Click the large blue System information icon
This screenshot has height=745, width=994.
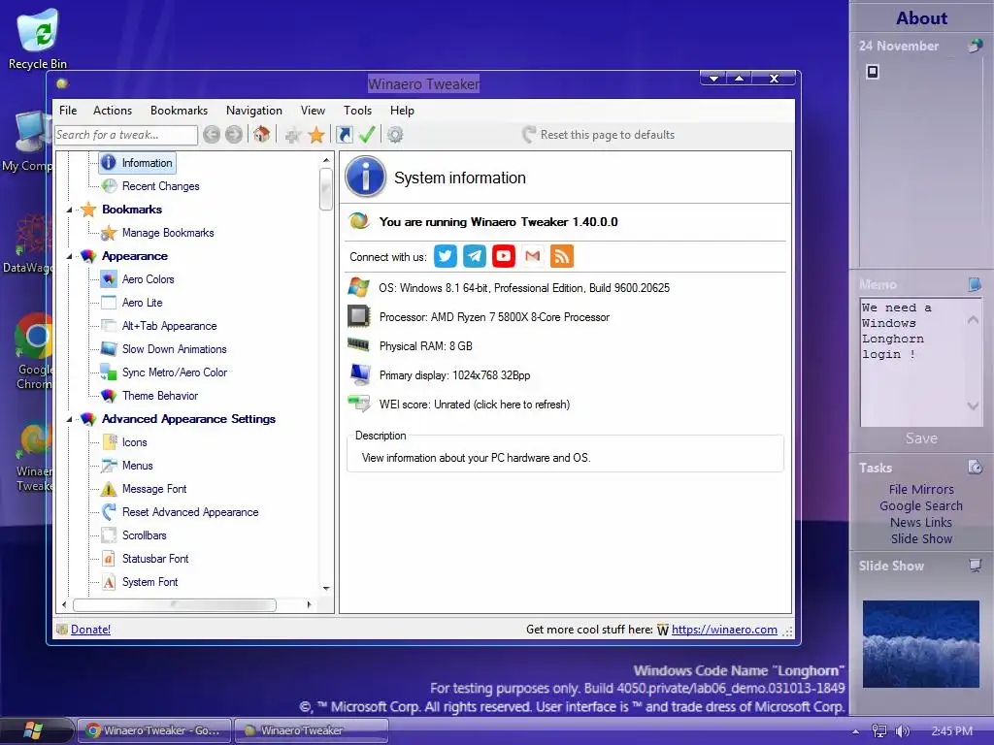coord(366,177)
